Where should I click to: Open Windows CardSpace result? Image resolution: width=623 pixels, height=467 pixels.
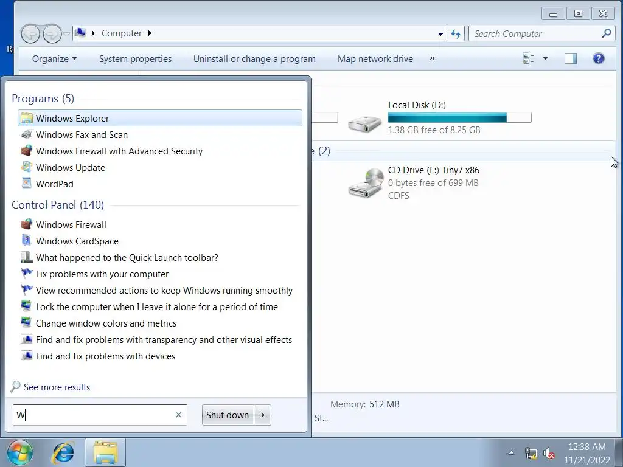point(77,241)
